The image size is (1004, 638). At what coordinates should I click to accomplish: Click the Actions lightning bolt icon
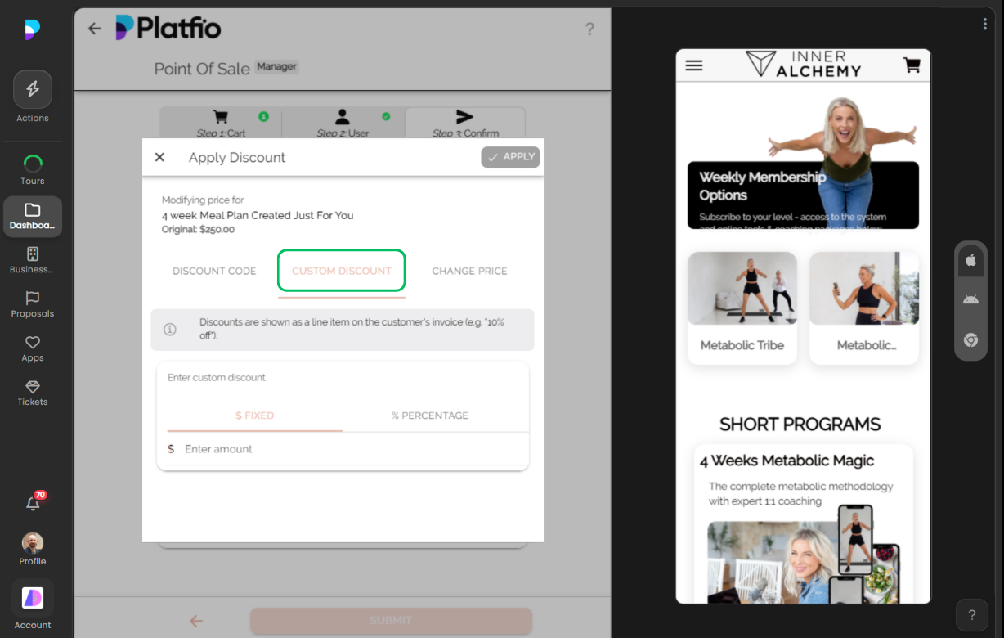pos(33,90)
